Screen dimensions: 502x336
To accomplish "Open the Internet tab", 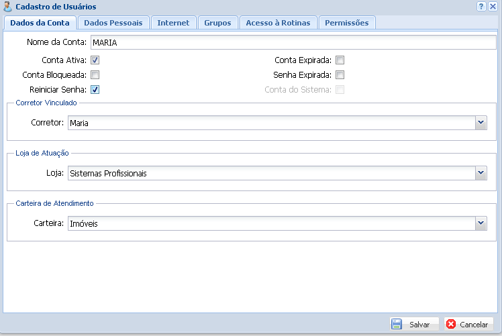I will pos(173,23).
